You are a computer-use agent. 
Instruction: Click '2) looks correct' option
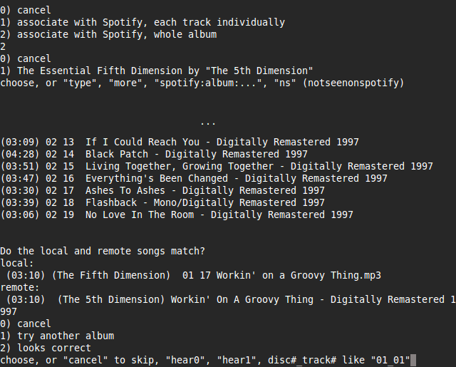coord(46,348)
